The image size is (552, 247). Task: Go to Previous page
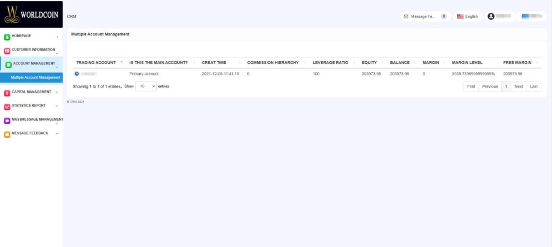[x=490, y=86]
